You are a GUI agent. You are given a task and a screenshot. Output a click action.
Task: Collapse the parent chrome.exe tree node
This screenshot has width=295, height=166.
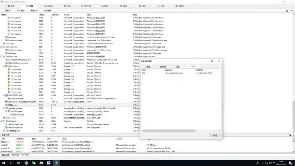[4, 66]
